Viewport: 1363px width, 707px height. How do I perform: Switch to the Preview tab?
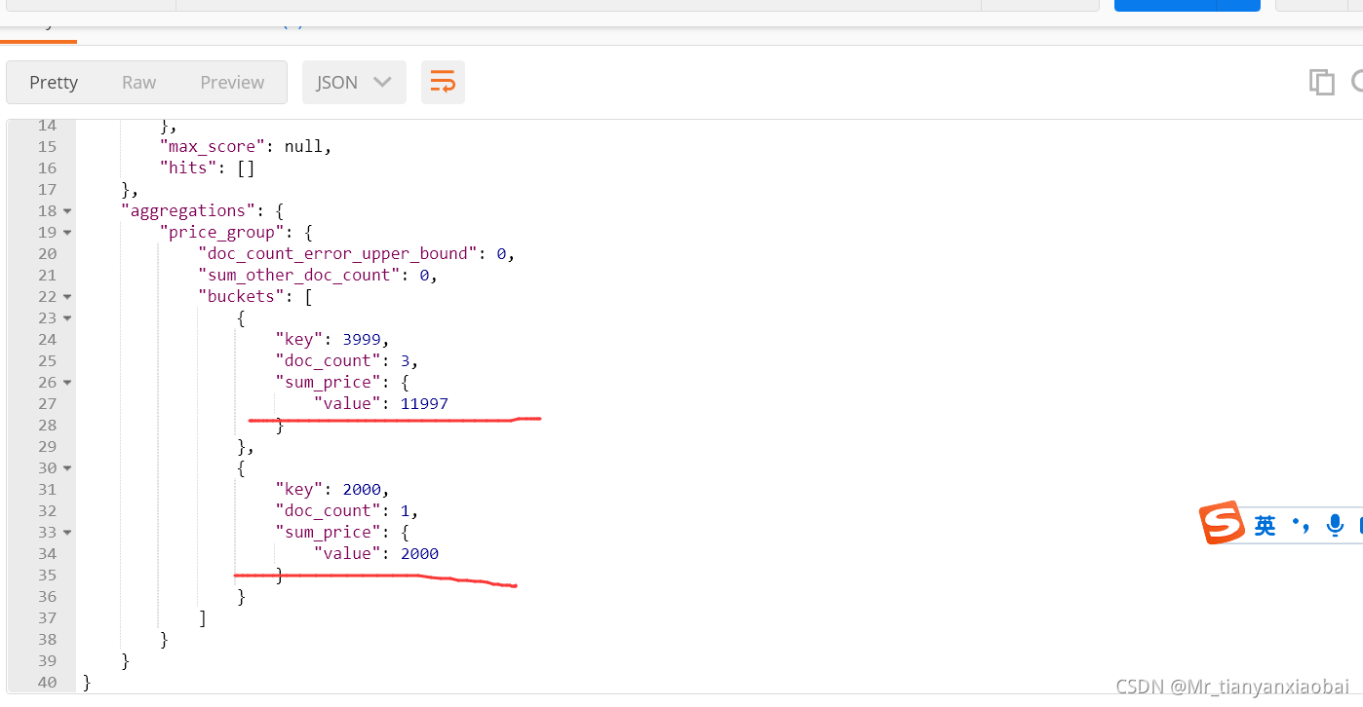[x=232, y=83]
